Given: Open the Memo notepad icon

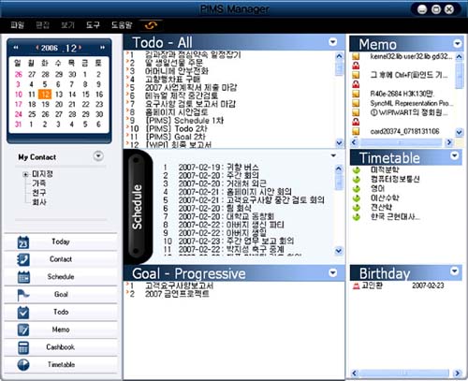Looking at the screenshot, I should (x=23, y=330).
